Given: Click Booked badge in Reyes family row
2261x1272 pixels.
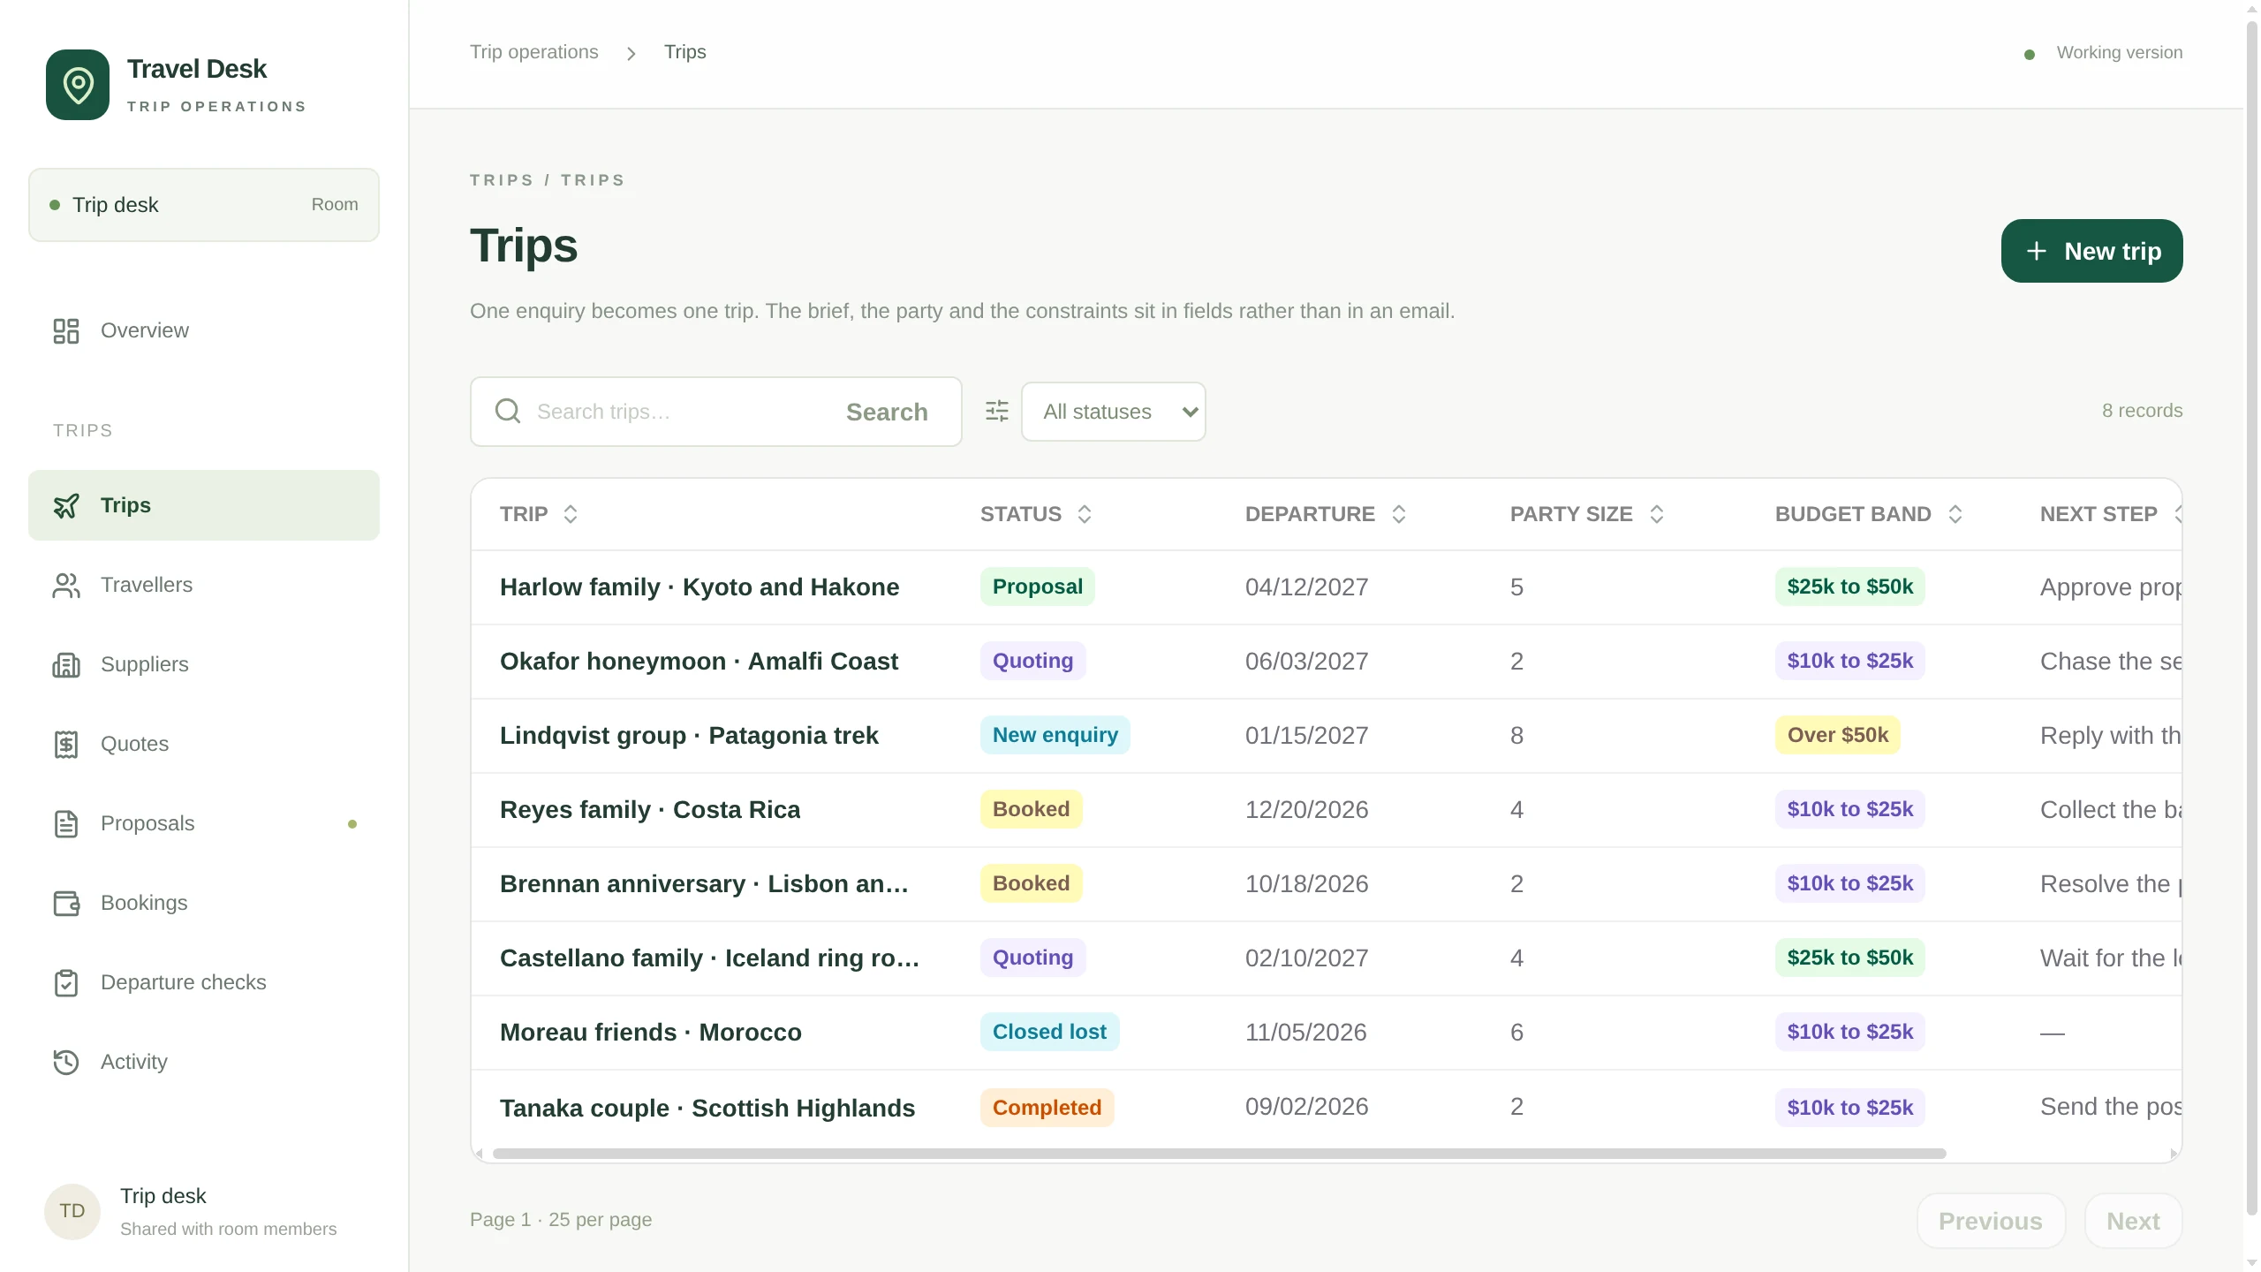Looking at the screenshot, I should 1032,809.
